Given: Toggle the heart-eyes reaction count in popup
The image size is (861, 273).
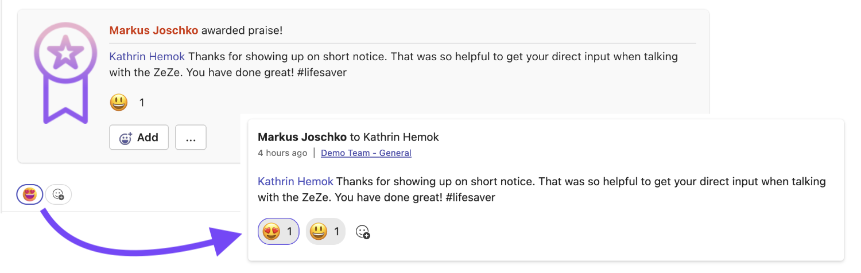Looking at the screenshot, I should point(278,232).
